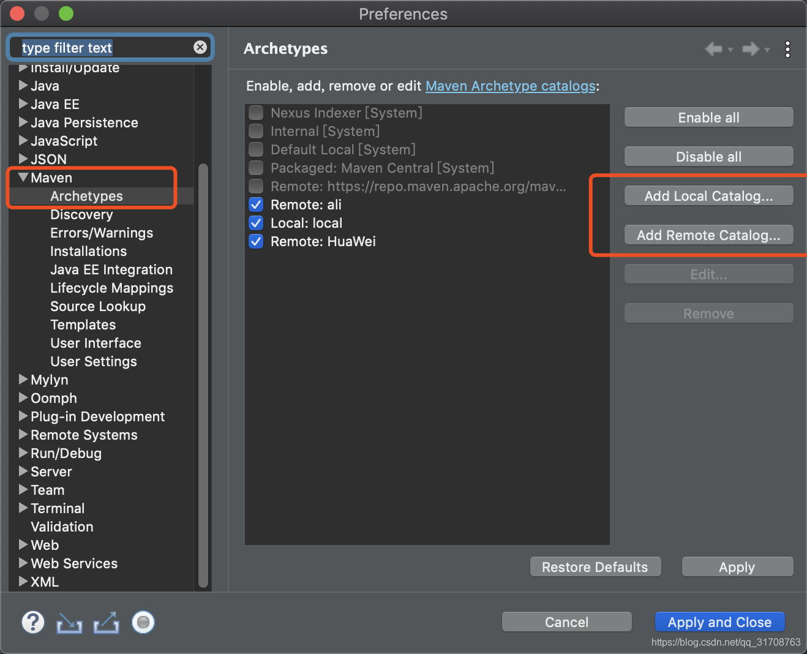Viewport: 807px width, 654px height.
Task: Expand the Plug-in Development section
Action: [23, 416]
